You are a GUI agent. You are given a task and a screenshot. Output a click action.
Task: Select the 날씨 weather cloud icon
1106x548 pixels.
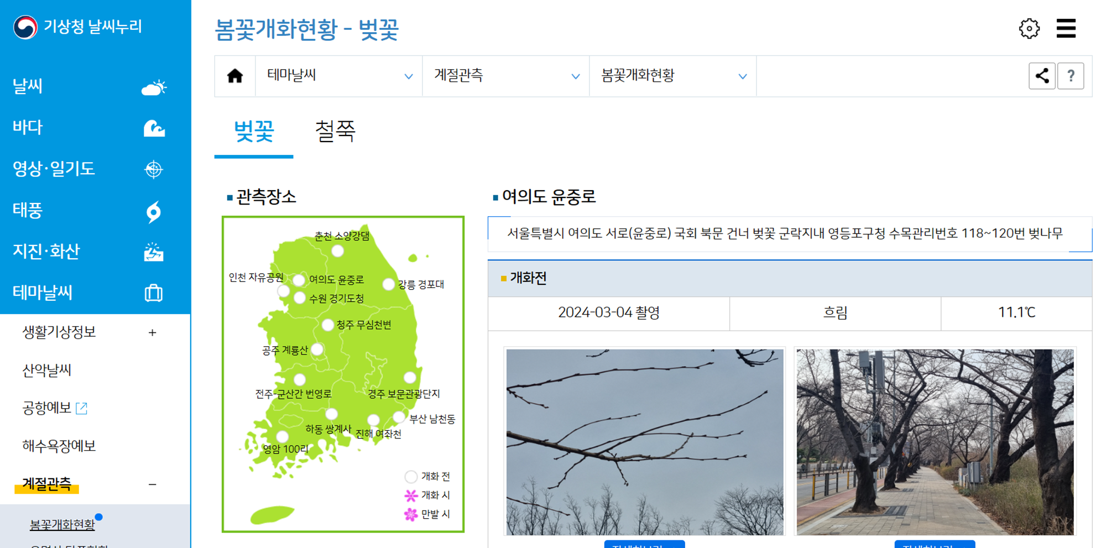tap(154, 86)
